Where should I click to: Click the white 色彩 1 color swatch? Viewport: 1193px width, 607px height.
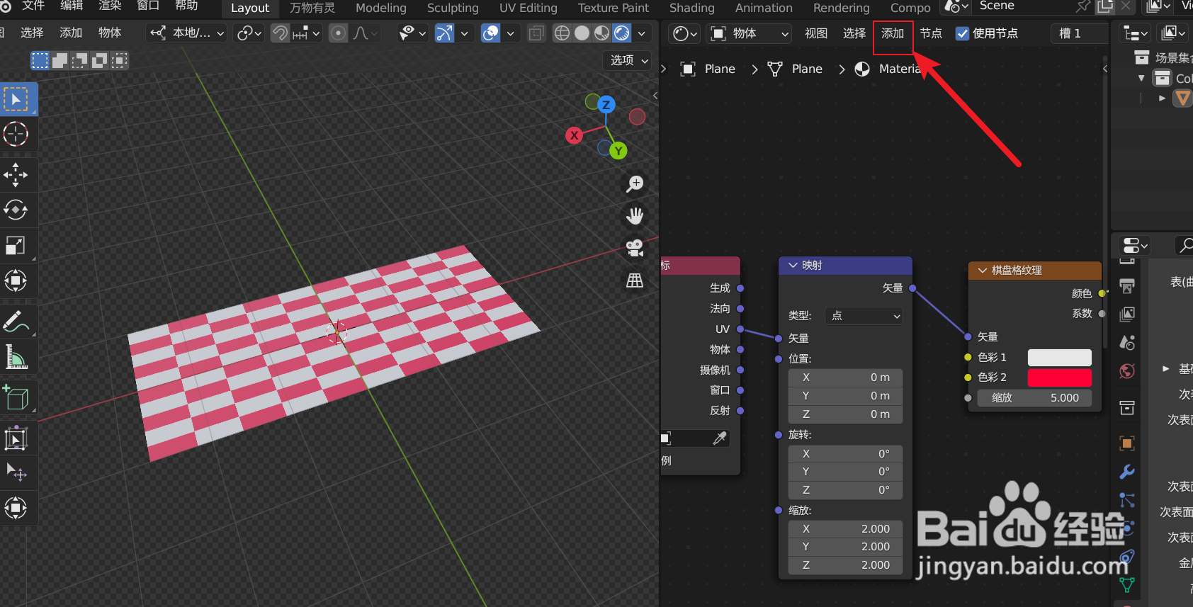(1059, 358)
